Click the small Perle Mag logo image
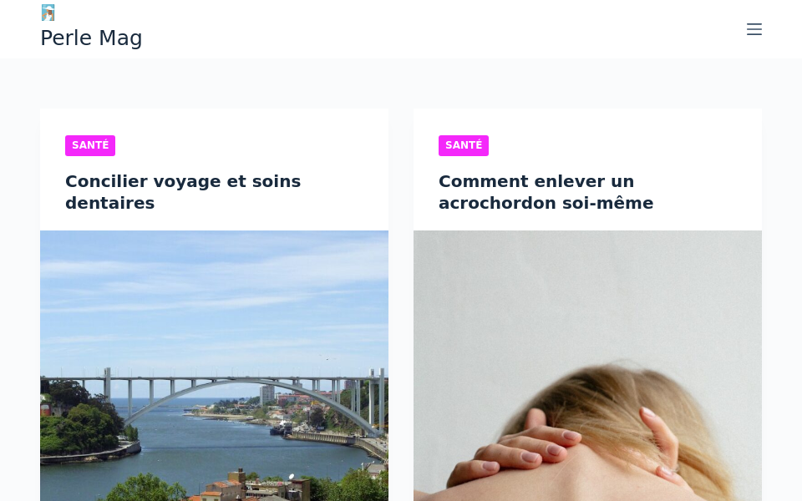Viewport: 802px width, 501px height. (x=48, y=13)
